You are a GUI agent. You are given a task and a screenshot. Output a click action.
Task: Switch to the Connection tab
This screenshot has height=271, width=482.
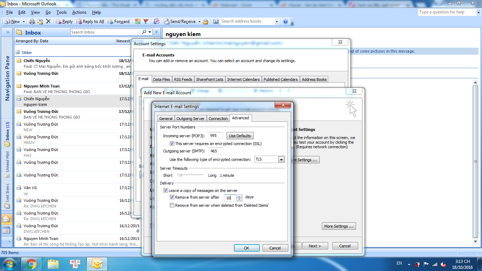tap(218, 119)
